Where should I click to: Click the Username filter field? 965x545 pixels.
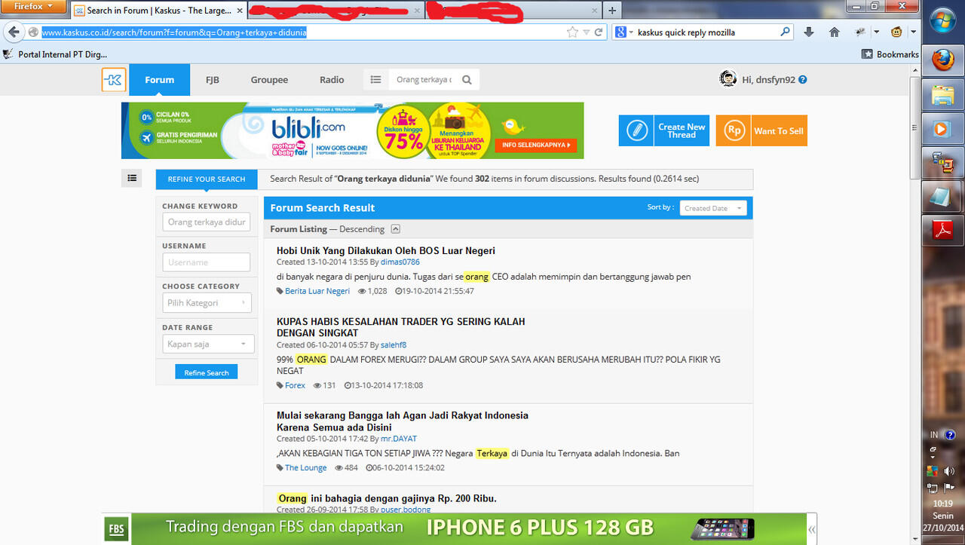coord(206,262)
